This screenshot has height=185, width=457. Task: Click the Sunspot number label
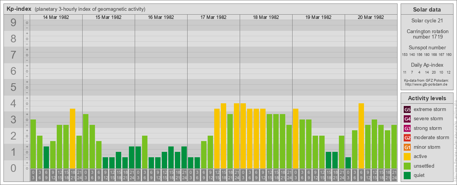(427, 47)
